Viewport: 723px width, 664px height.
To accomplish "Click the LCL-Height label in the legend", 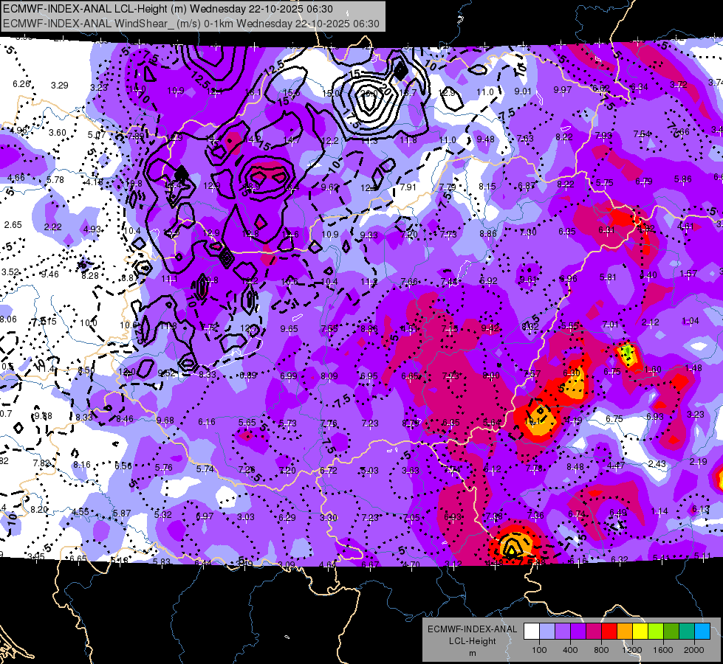I will (x=472, y=641).
